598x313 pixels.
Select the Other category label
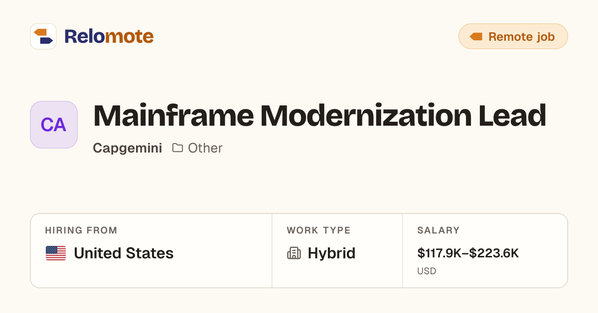coord(205,148)
